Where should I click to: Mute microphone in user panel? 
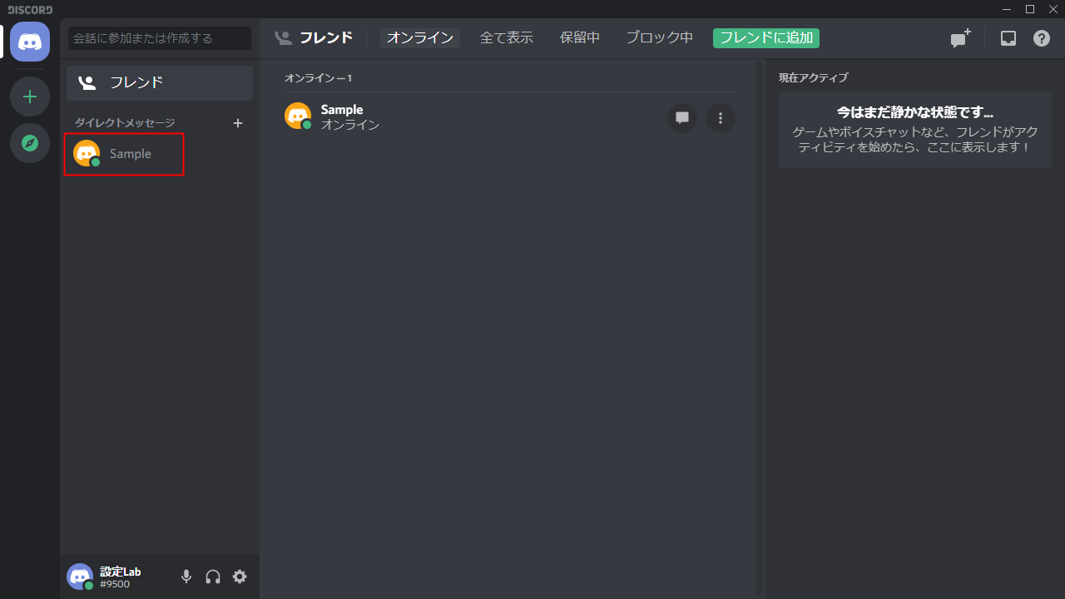pos(186,577)
